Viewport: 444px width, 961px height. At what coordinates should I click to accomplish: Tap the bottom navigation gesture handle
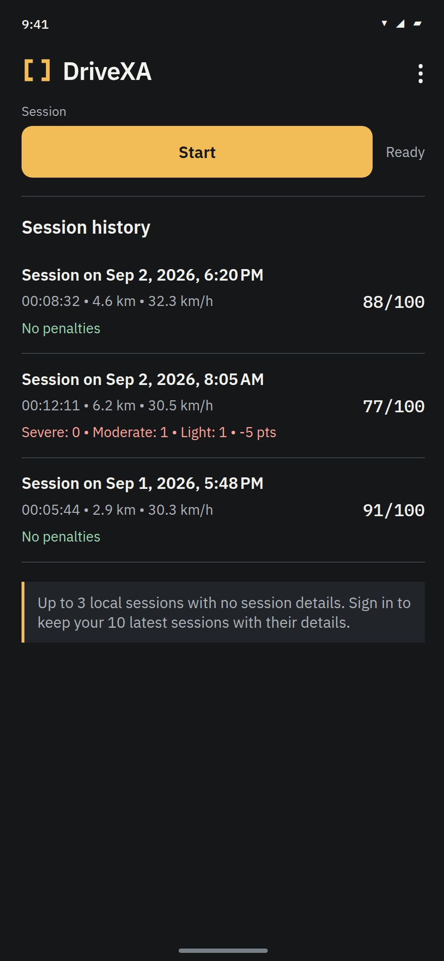tap(223, 950)
